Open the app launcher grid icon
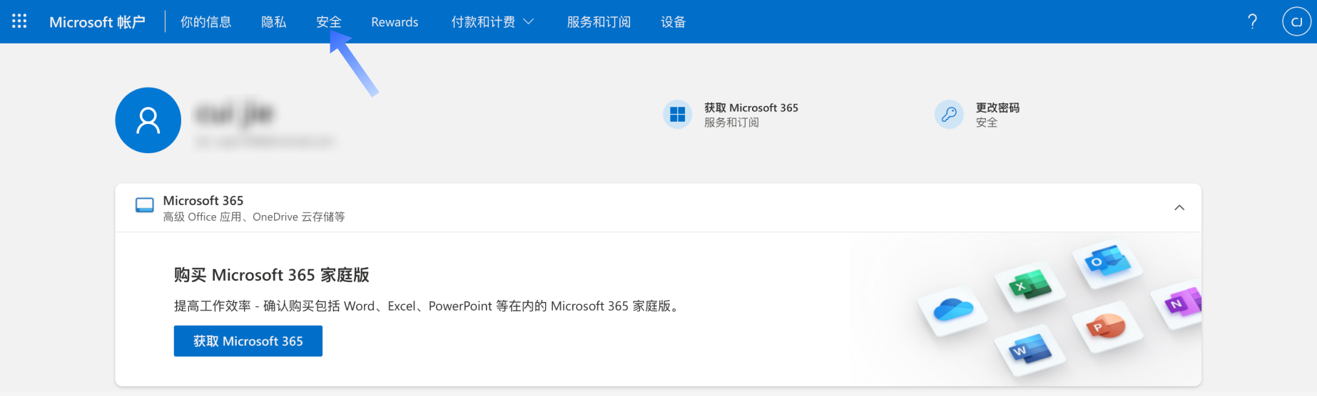This screenshot has height=396, width=1317. click(19, 21)
